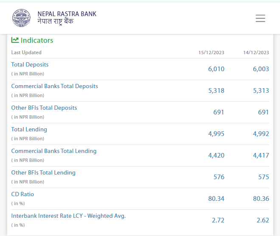Open the Total Lending indicator
The width and height of the screenshot is (280, 236).
pyautogui.click(x=29, y=130)
